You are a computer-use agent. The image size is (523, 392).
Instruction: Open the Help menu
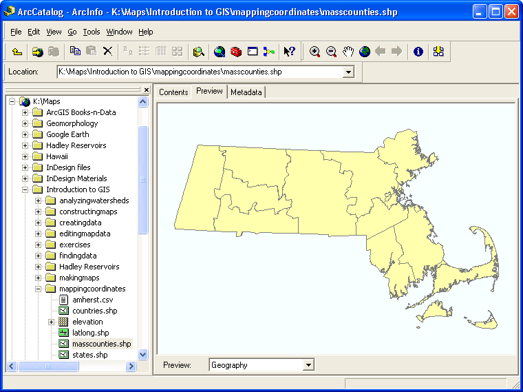[146, 32]
